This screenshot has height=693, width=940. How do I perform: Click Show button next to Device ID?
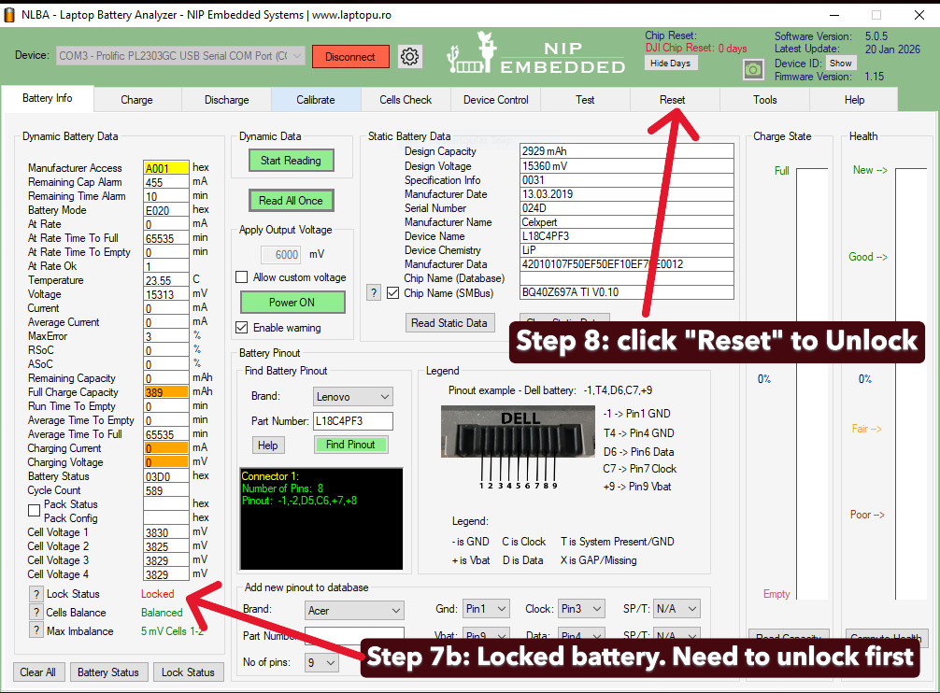(x=840, y=63)
